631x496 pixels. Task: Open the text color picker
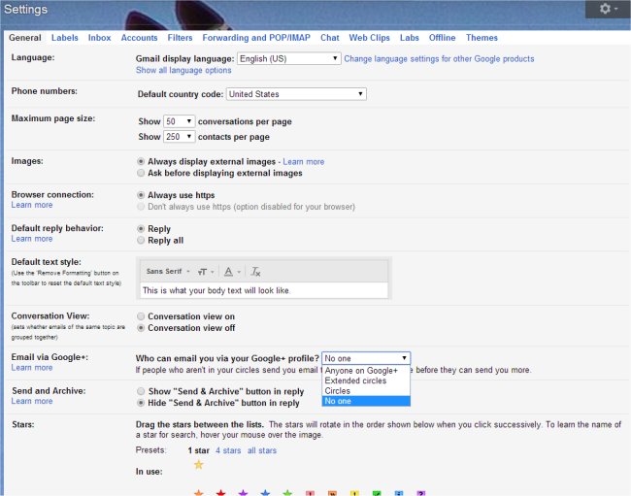(x=232, y=272)
